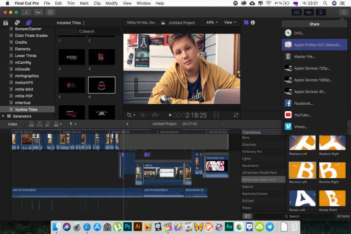Viewport: 351px width, 234px height.
Task: Click the Share export icon in toolbar
Action: pyautogui.click(x=343, y=12)
